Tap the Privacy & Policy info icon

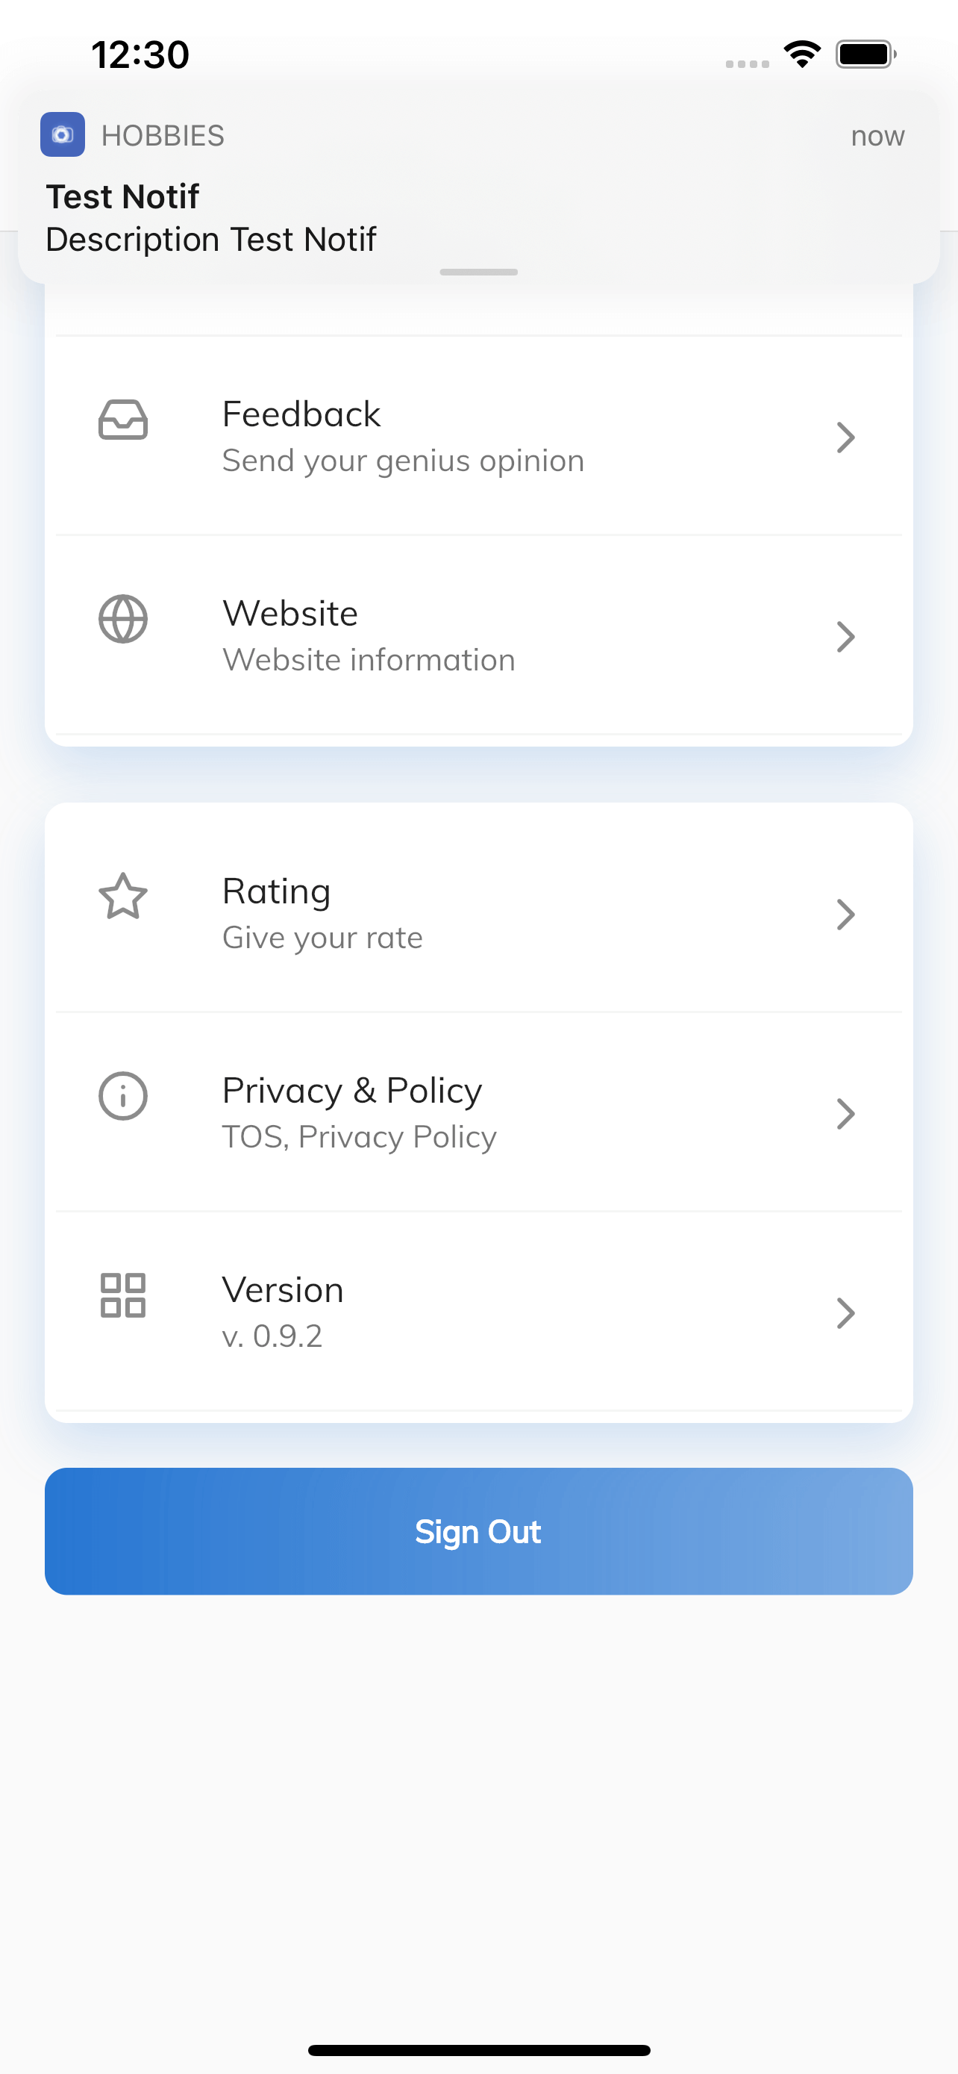click(x=123, y=1096)
